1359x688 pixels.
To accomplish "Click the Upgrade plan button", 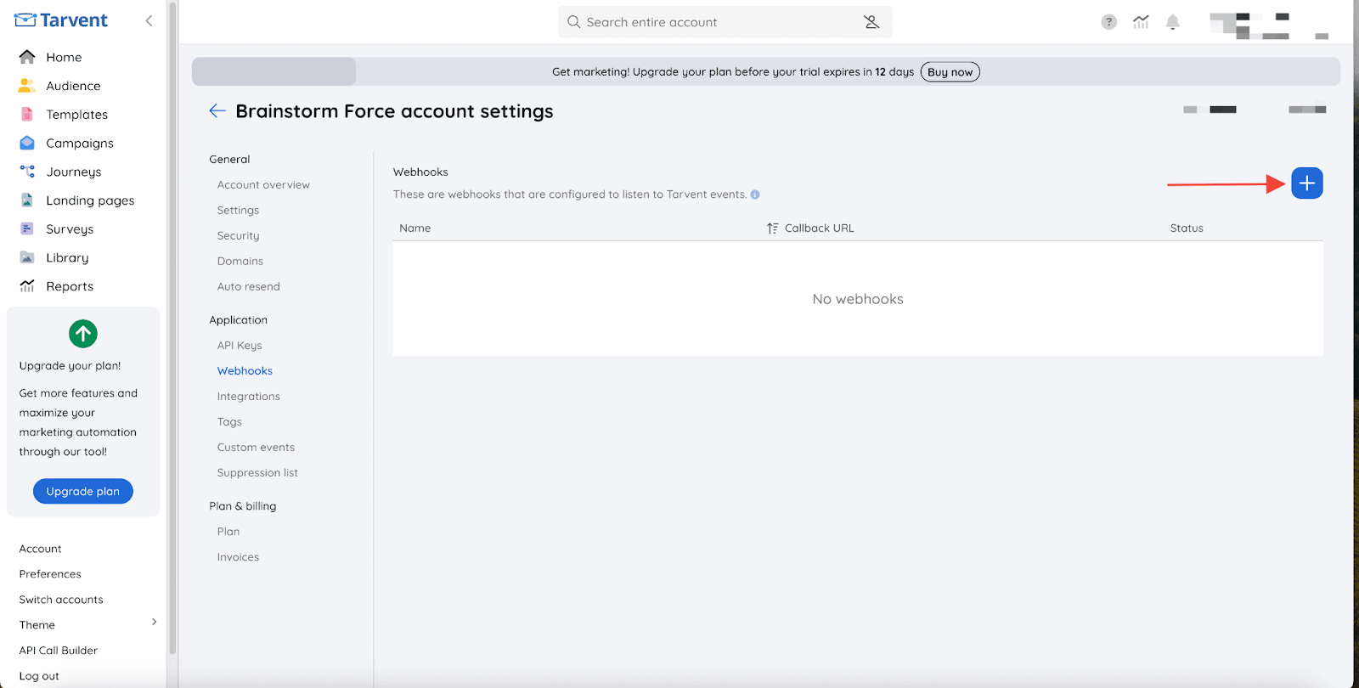I will 83,491.
